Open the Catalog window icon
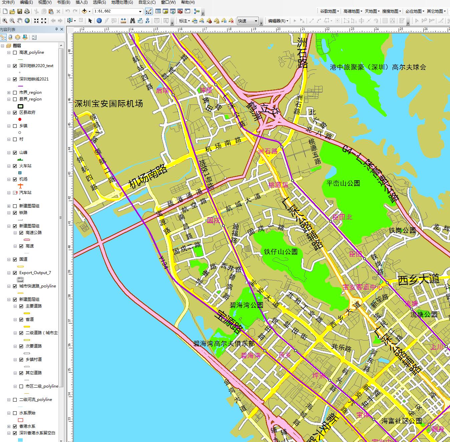Viewport: 450px width, 442px height. [165, 11]
